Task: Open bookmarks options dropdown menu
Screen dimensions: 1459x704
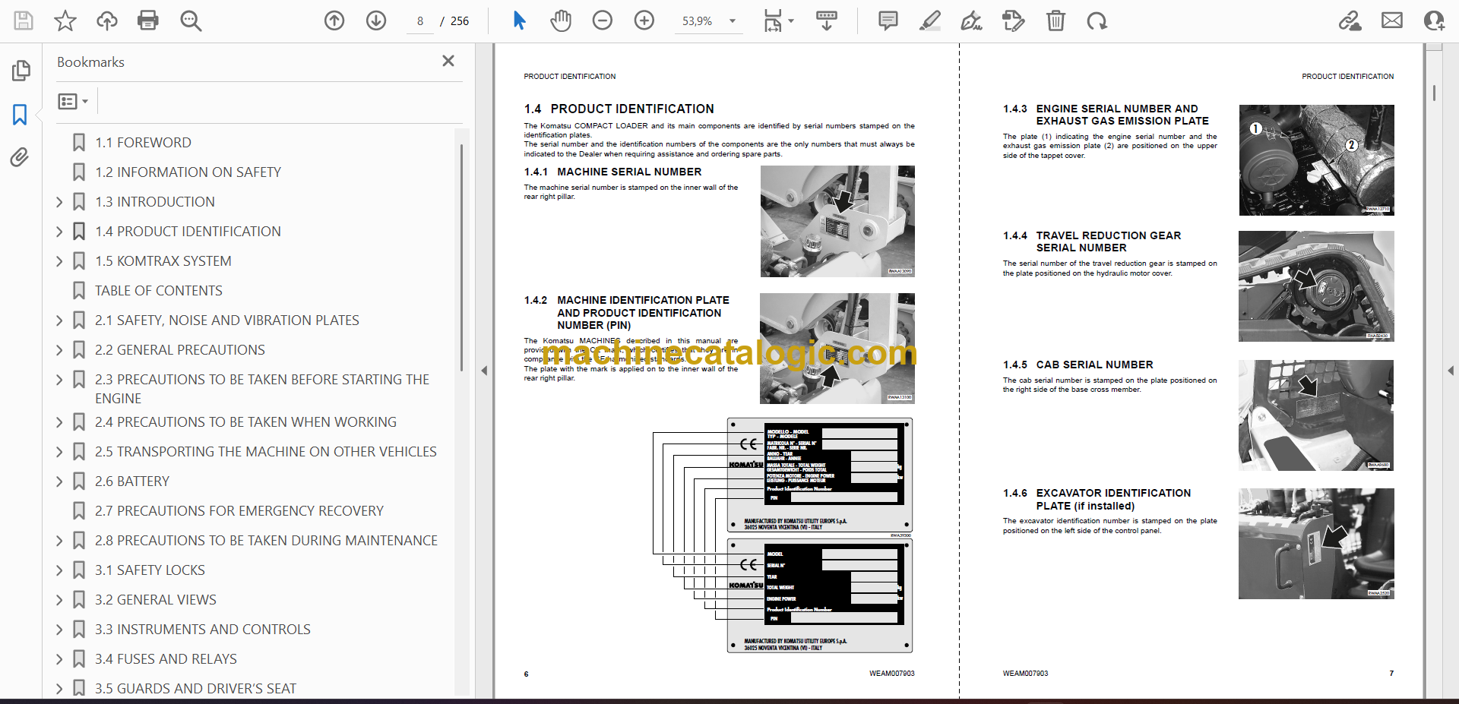Action: 74,101
